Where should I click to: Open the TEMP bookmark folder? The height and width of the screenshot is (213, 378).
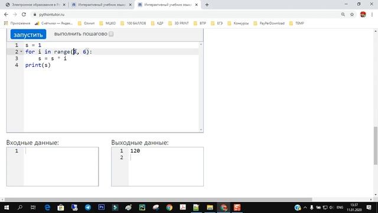tap(296, 23)
